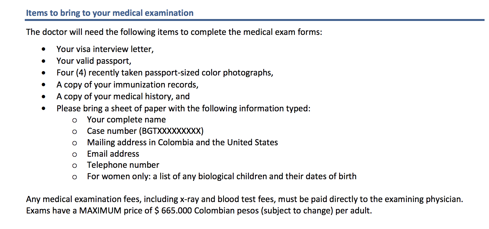Click the 'Your valid passport' list item
The width and height of the screenshot is (489, 229).
[94, 61]
